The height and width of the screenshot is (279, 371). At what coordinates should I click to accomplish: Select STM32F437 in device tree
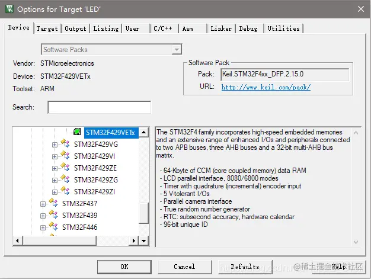[80, 204]
